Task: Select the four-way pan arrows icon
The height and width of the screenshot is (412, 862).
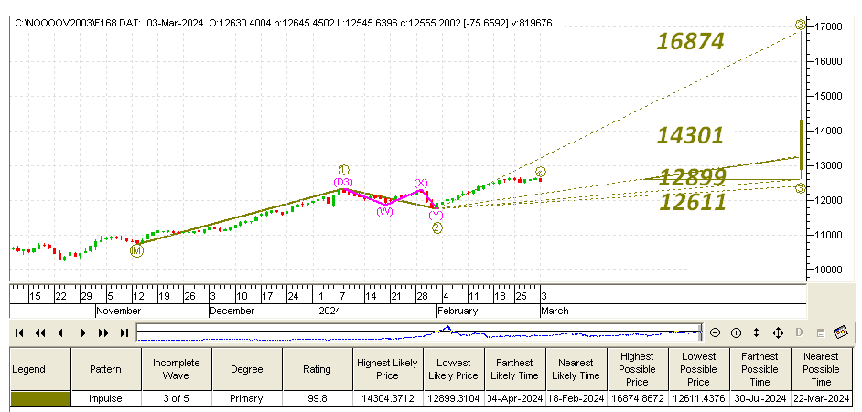Action: pos(778,333)
